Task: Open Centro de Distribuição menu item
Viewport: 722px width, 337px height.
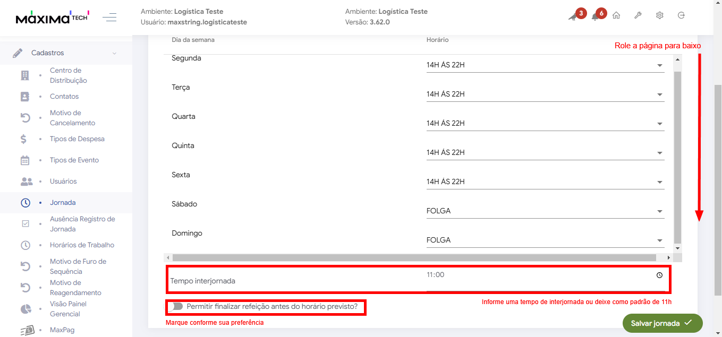Action: [69, 75]
